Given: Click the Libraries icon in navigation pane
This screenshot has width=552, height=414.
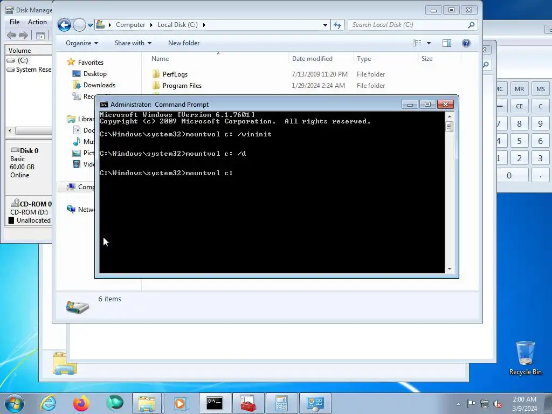Looking at the screenshot, I should point(71,119).
